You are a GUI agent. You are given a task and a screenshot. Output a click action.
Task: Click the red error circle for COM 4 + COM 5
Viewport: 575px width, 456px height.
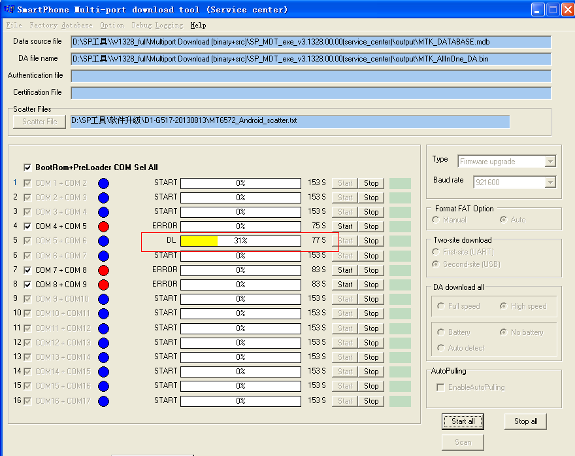point(103,226)
